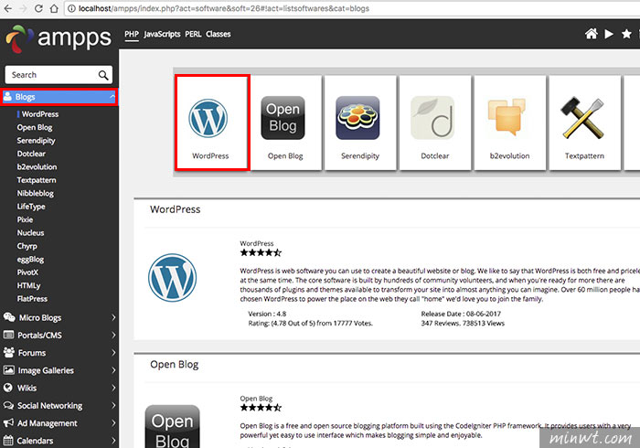Open the Open Blog tile in the carousel

(x=285, y=123)
